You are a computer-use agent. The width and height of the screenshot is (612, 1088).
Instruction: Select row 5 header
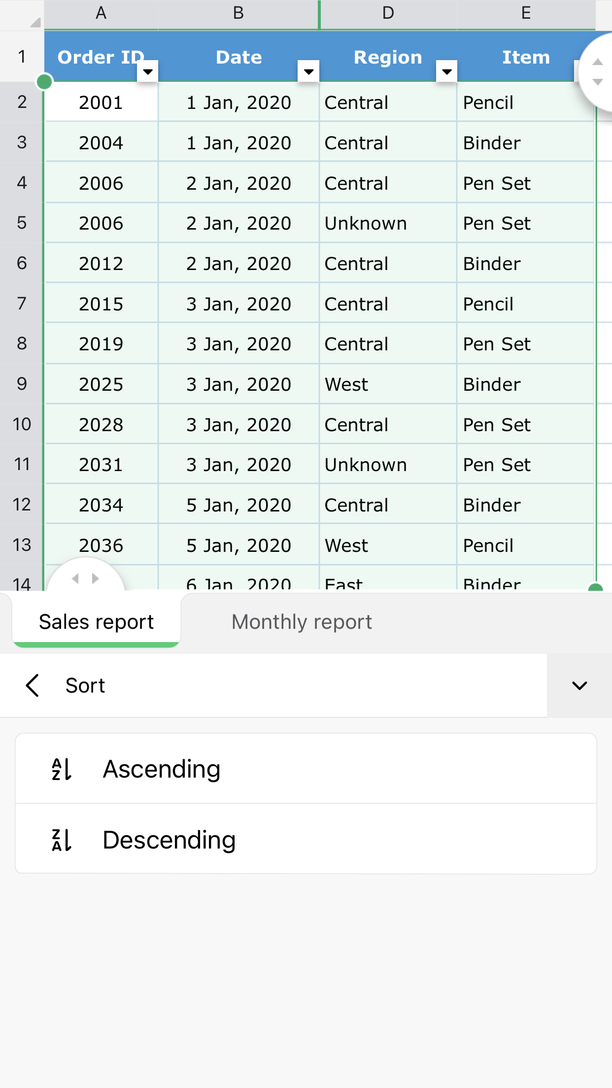[22, 223]
